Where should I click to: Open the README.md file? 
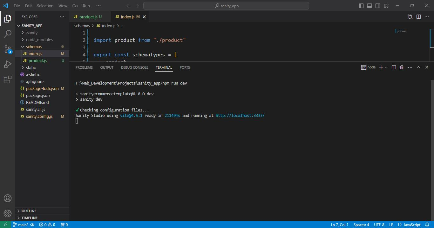tap(42, 102)
